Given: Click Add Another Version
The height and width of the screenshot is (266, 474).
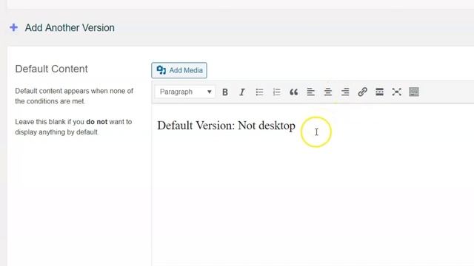Looking at the screenshot, I should click(70, 28).
